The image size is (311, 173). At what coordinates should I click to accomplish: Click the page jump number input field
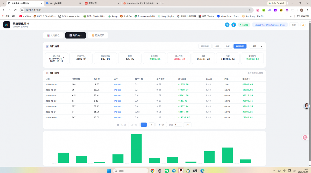(x=178, y=125)
